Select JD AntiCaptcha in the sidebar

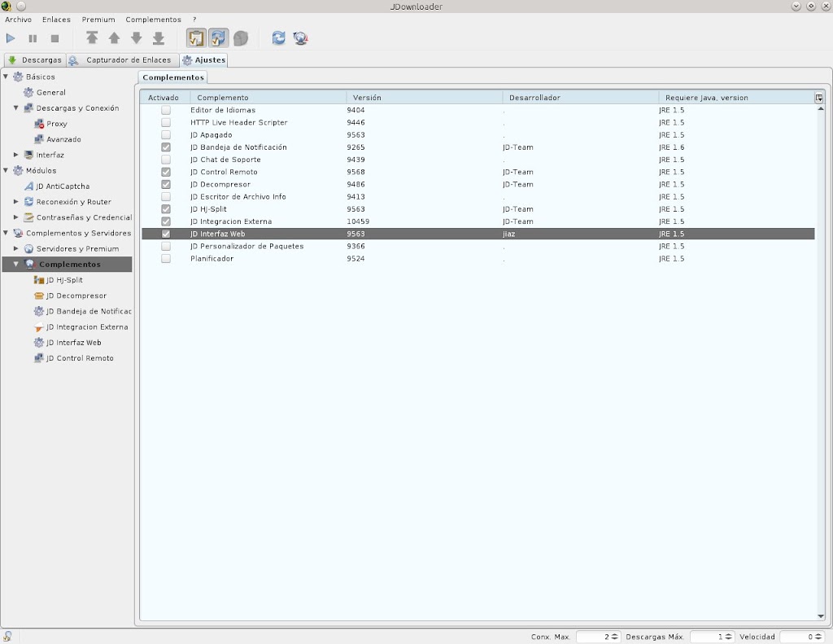63,186
